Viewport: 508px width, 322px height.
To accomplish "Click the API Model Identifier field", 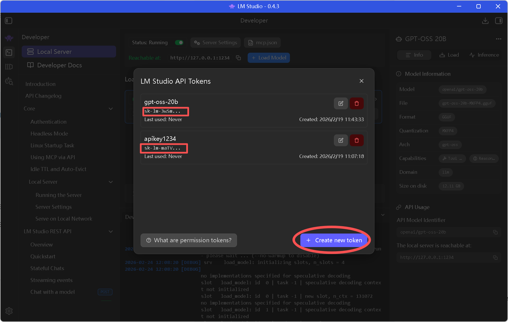I will coord(449,232).
